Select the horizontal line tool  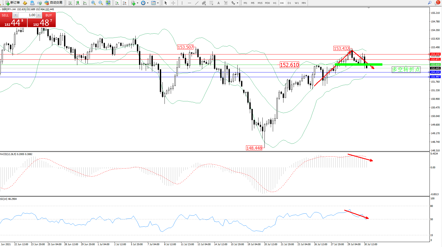click(189, 3)
